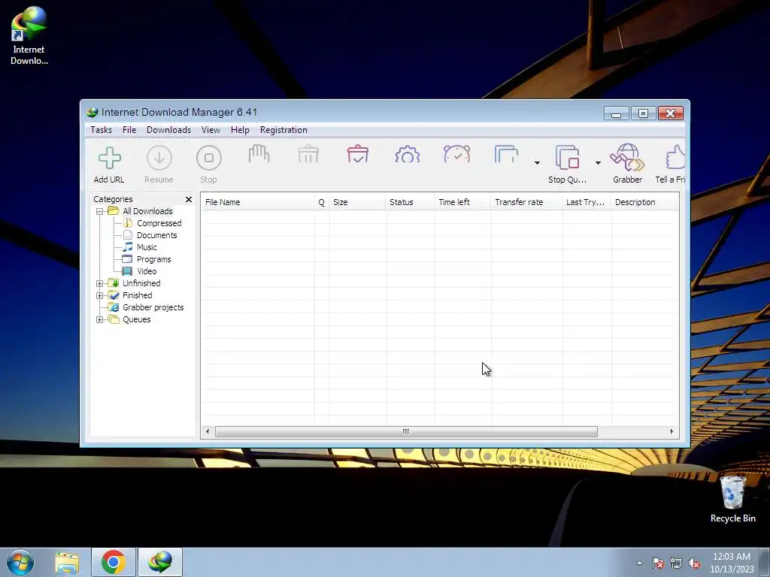
Task: Select the Finished category
Action: click(138, 295)
